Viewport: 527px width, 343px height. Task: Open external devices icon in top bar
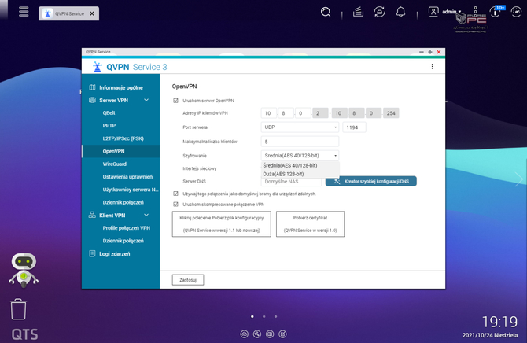coord(379,12)
